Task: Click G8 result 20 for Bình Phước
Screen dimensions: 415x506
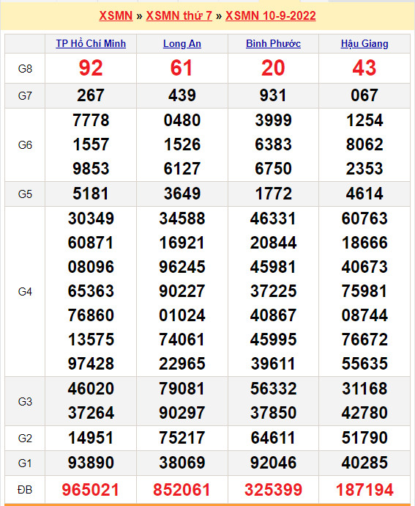Action: (x=273, y=68)
